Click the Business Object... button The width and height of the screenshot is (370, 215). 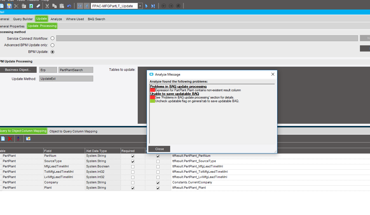18,70
